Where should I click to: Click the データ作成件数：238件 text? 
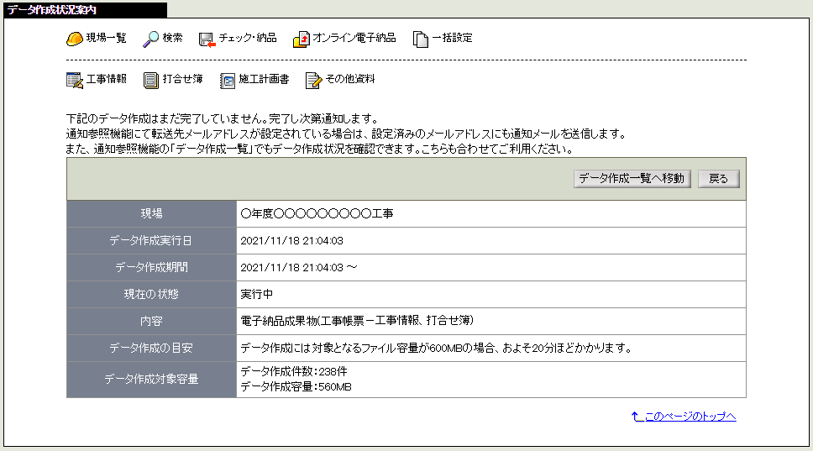[294, 372]
